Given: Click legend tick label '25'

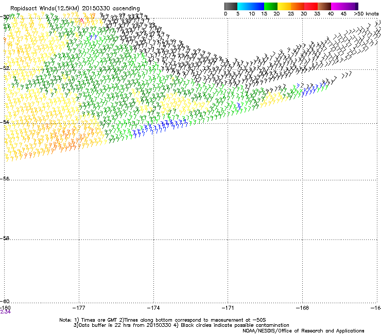Looking at the screenshot, I should tap(291, 14).
